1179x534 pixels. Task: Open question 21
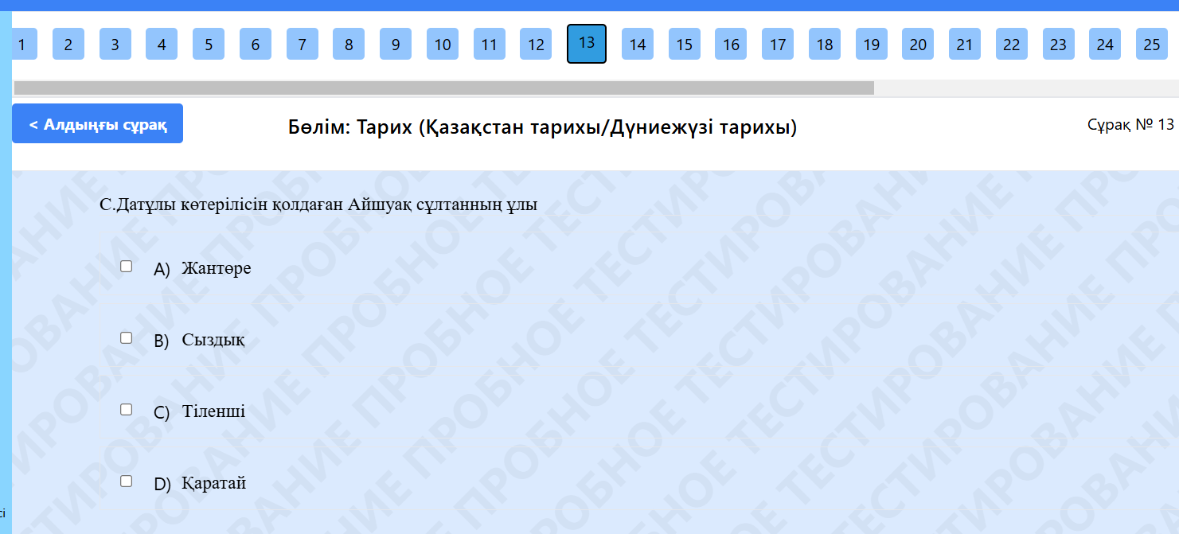coord(965,44)
